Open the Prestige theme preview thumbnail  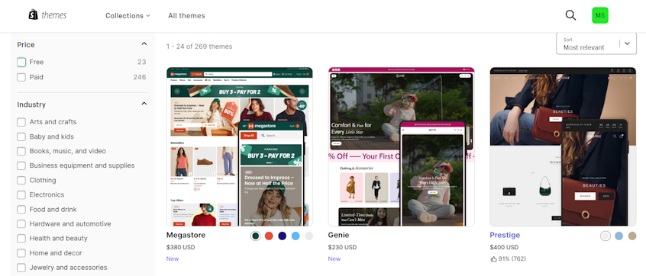563,147
